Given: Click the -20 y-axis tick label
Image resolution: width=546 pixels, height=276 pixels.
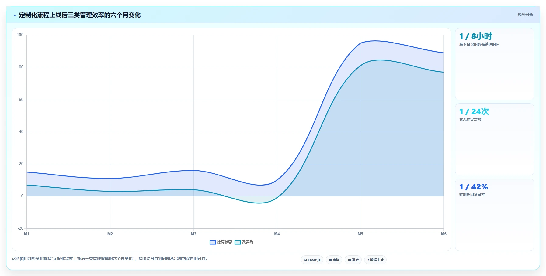Looking at the screenshot, I should click(20, 228).
